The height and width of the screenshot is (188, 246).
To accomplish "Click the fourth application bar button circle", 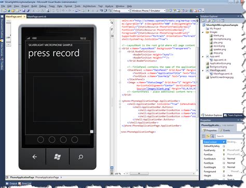I will 75,140.
